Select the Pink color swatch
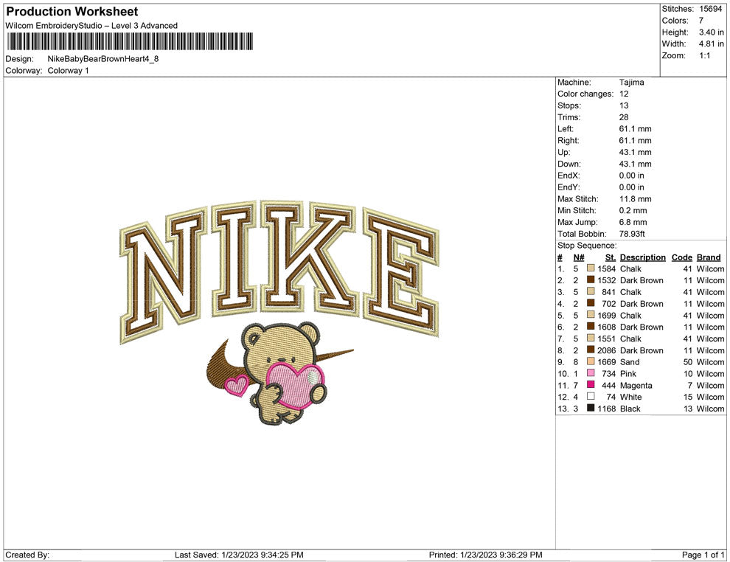This screenshot has height=562, width=730. [x=591, y=373]
